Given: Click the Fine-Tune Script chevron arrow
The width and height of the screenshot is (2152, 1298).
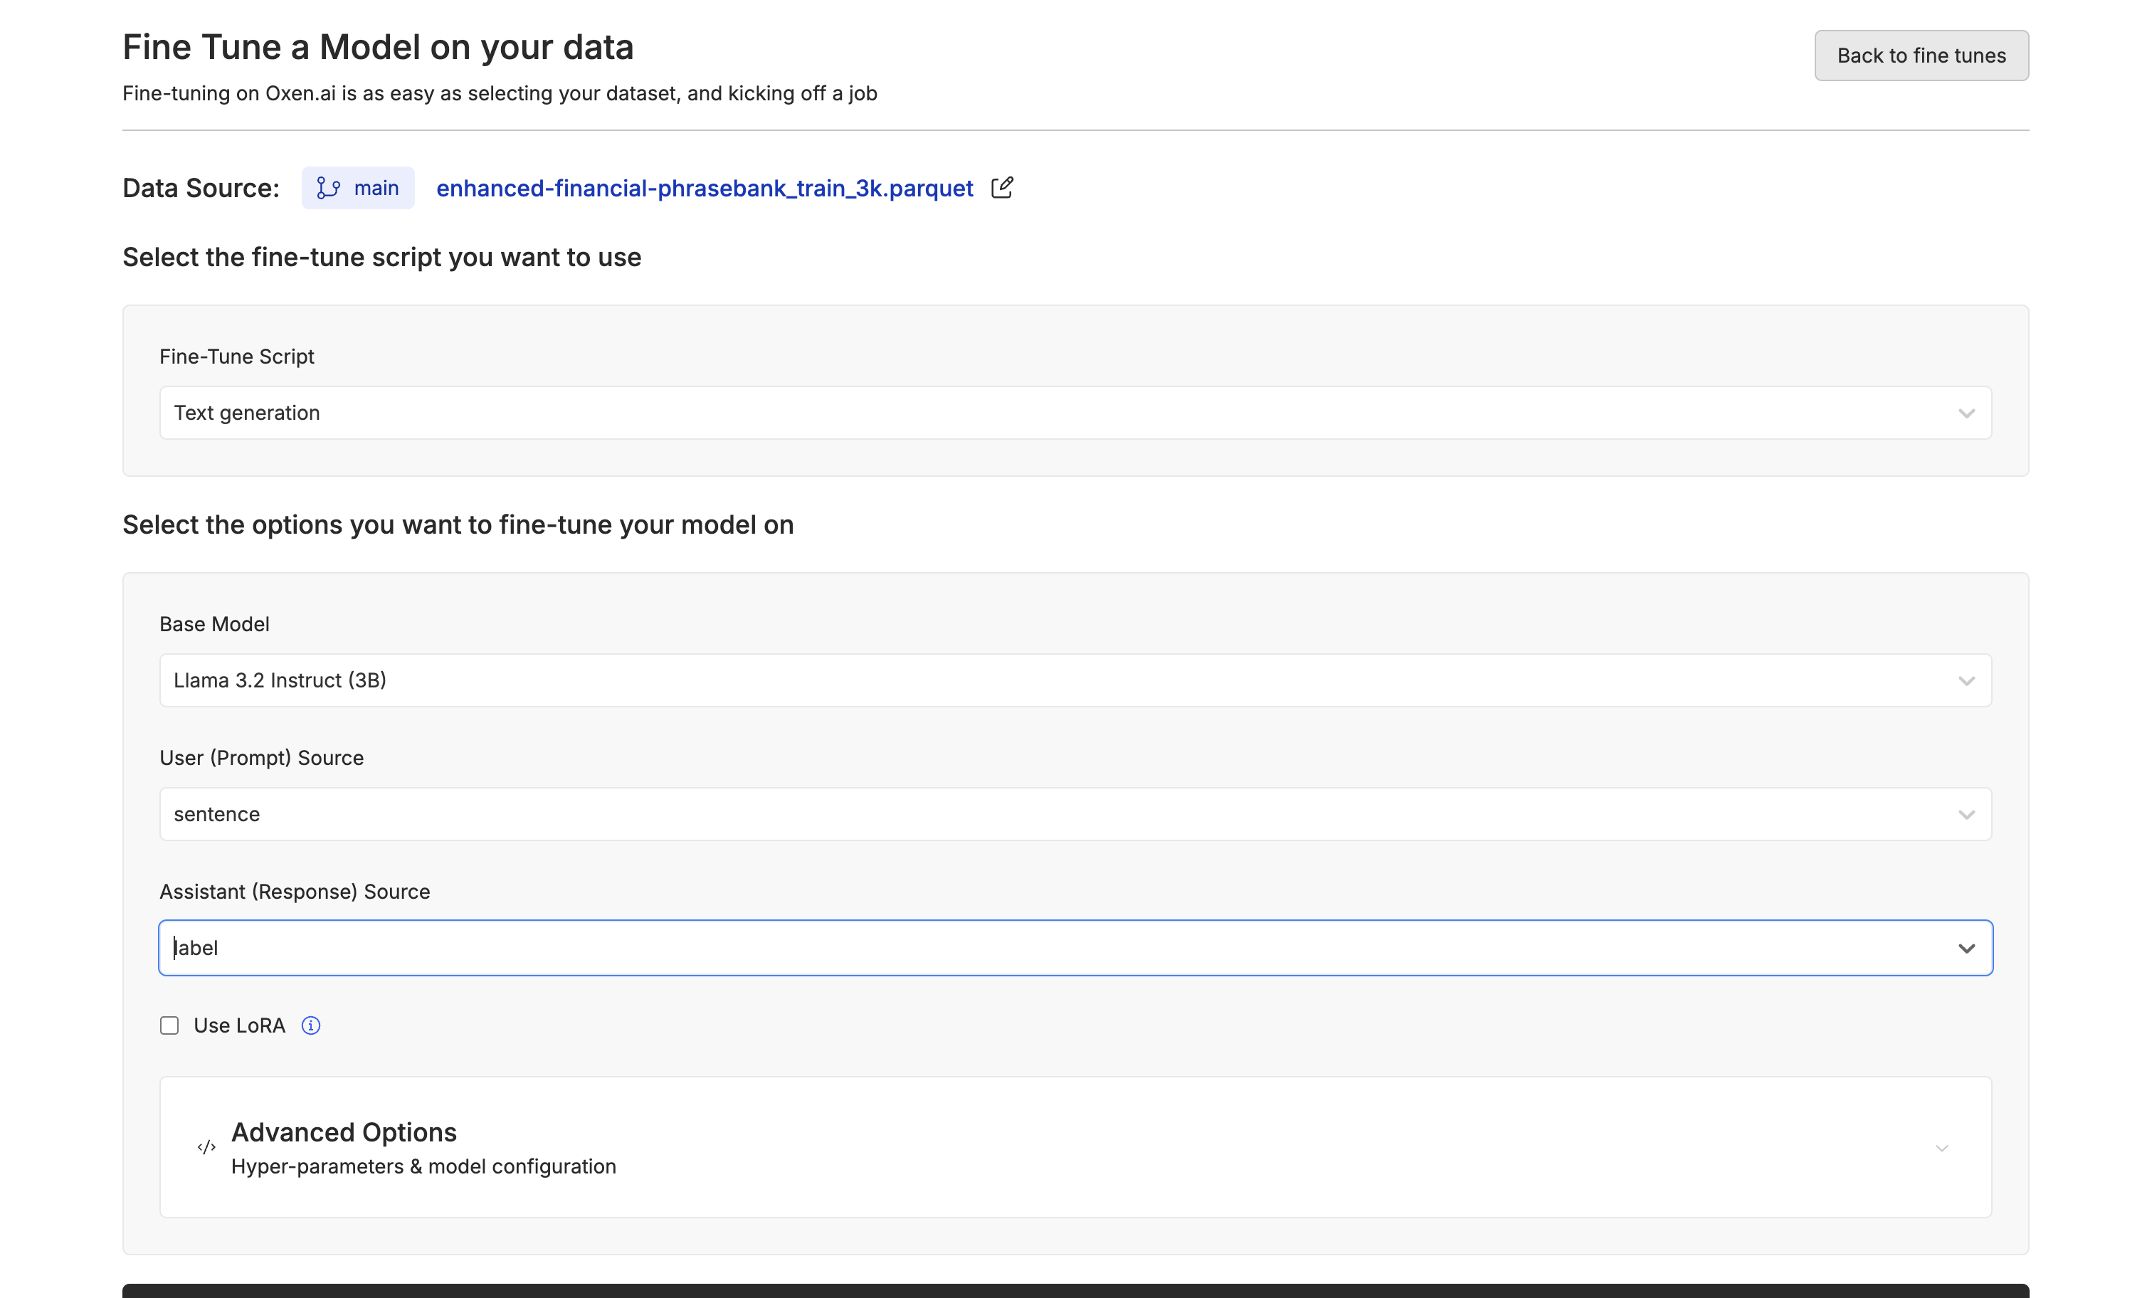Looking at the screenshot, I should point(1966,413).
